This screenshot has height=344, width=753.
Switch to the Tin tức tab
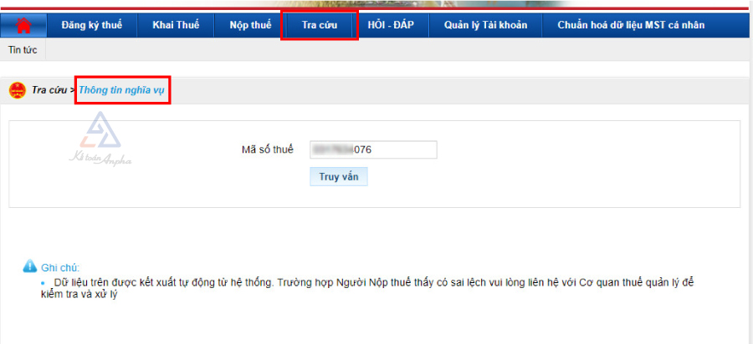(x=23, y=50)
